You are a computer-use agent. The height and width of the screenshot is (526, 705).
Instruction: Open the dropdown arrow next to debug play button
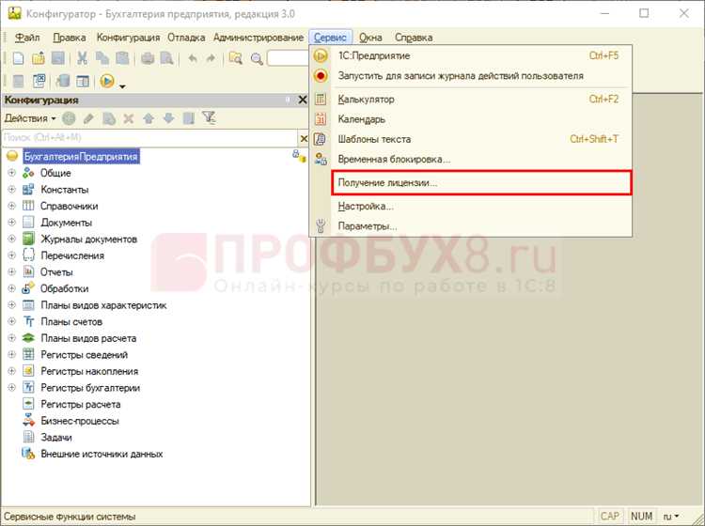coord(122,85)
